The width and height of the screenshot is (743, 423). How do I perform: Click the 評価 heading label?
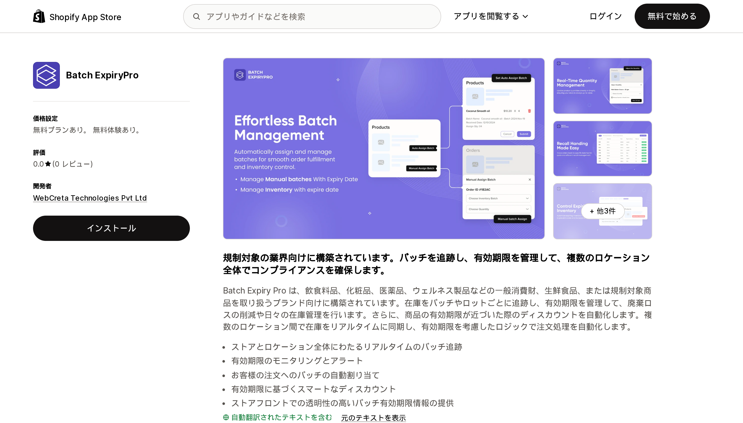point(39,152)
